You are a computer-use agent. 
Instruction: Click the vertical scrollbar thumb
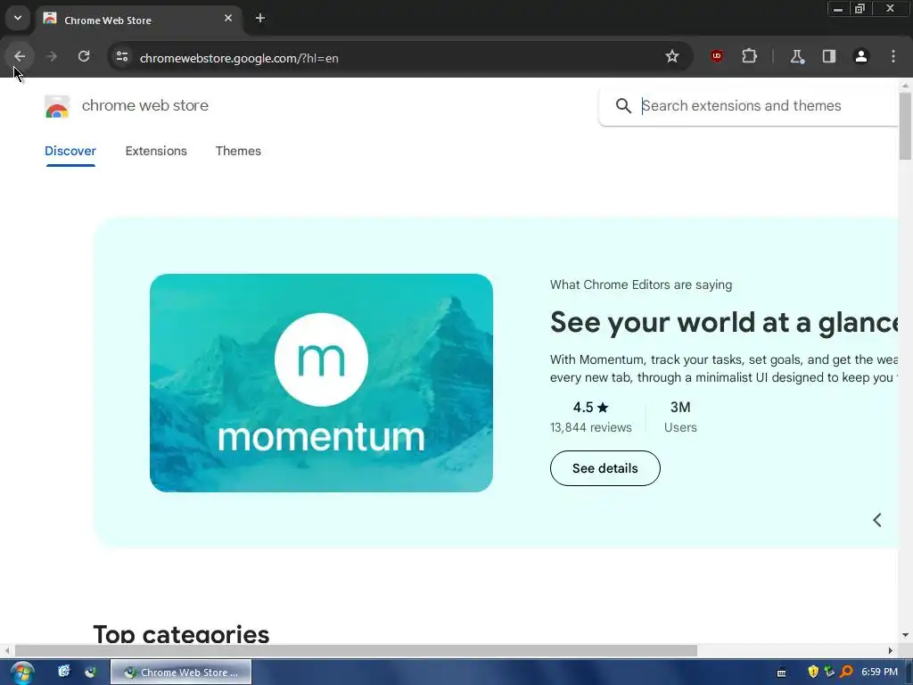(905, 126)
